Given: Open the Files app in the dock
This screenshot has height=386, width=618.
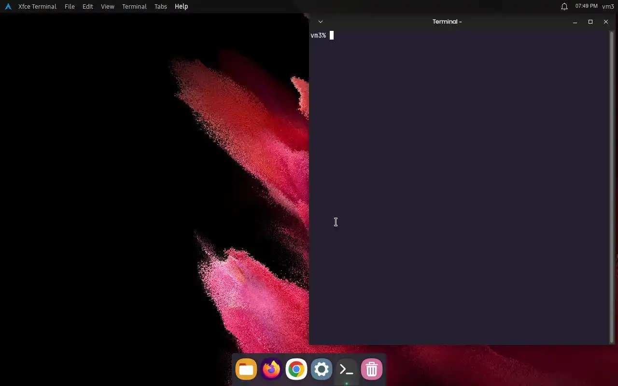Looking at the screenshot, I should pos(246,370).
